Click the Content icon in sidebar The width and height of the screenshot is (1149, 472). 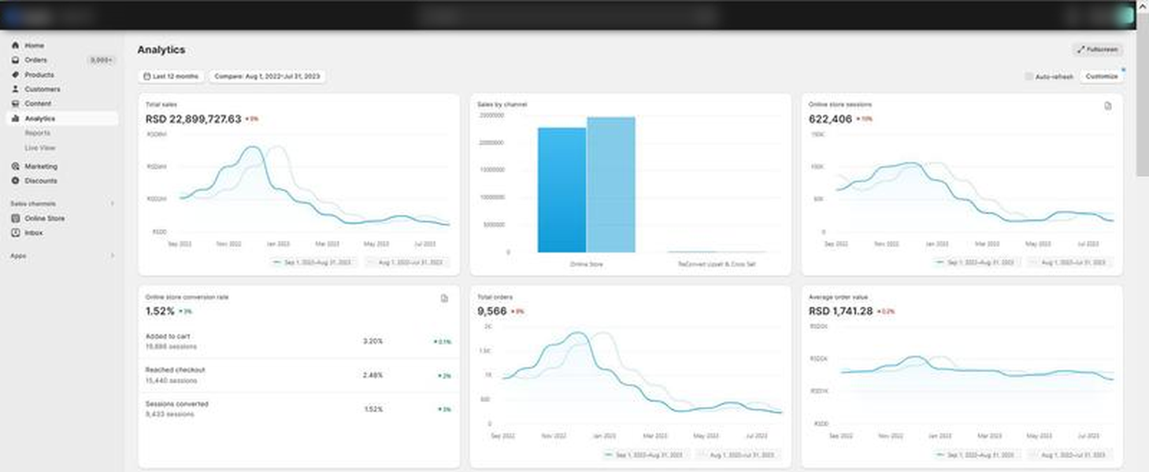pos(15,104)
